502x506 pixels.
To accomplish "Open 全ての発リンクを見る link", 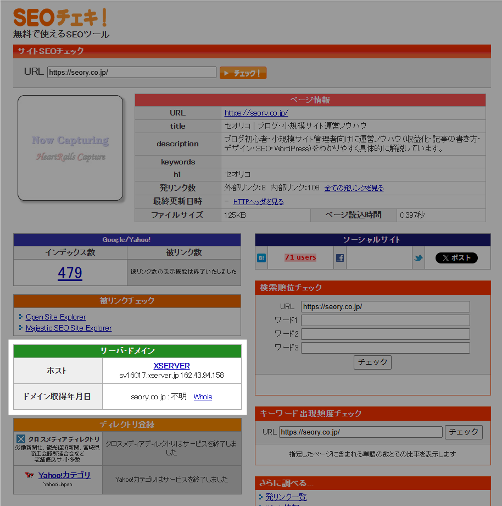I will (x=354, y=188).
